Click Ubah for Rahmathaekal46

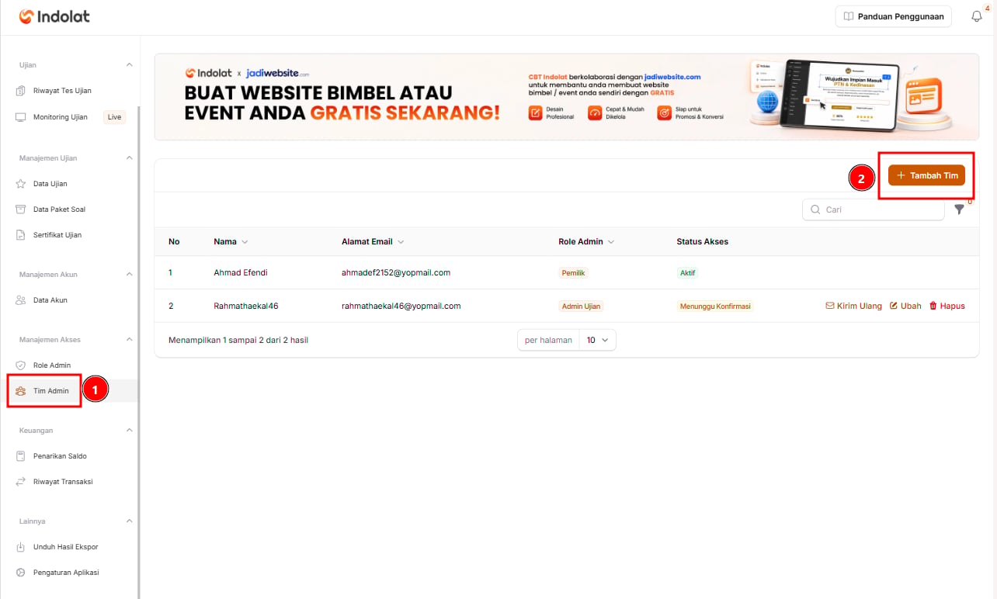(905, 306)
